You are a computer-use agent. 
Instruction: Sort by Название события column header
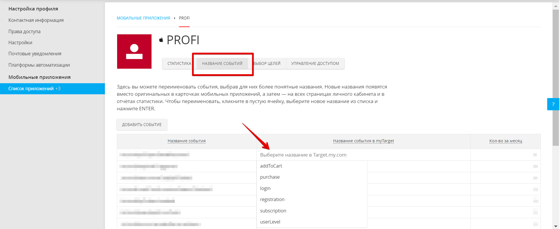187,141
